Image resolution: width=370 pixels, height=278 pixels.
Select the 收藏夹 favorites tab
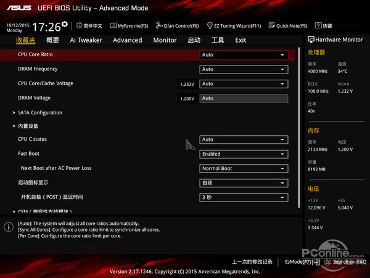point(25,40)
